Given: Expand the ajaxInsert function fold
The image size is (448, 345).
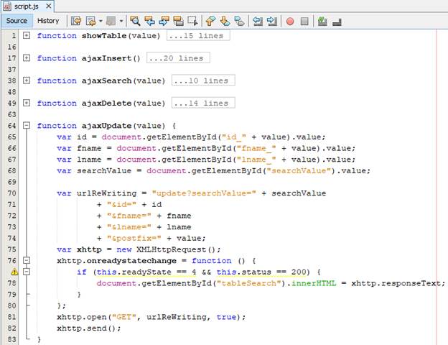Looking at the screenshot, I should point(27,58).
